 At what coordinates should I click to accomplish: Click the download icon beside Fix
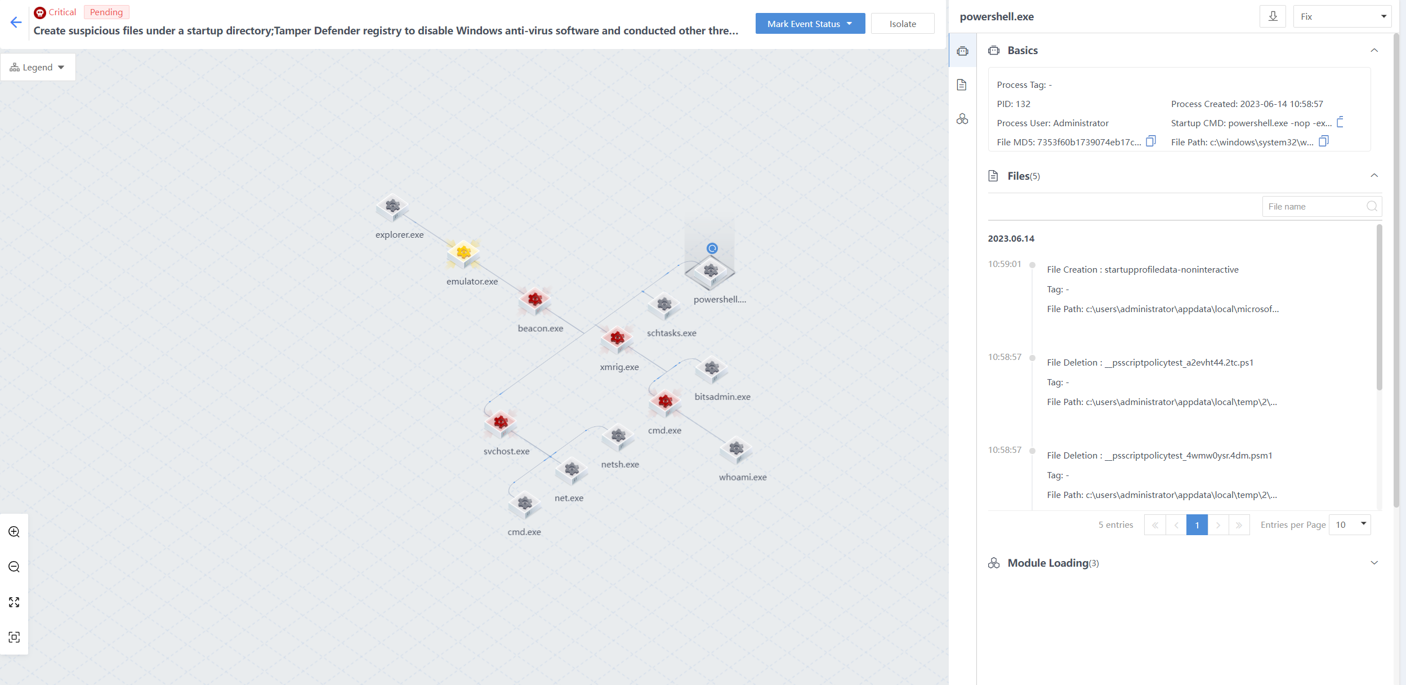[x=1273, y=16]
